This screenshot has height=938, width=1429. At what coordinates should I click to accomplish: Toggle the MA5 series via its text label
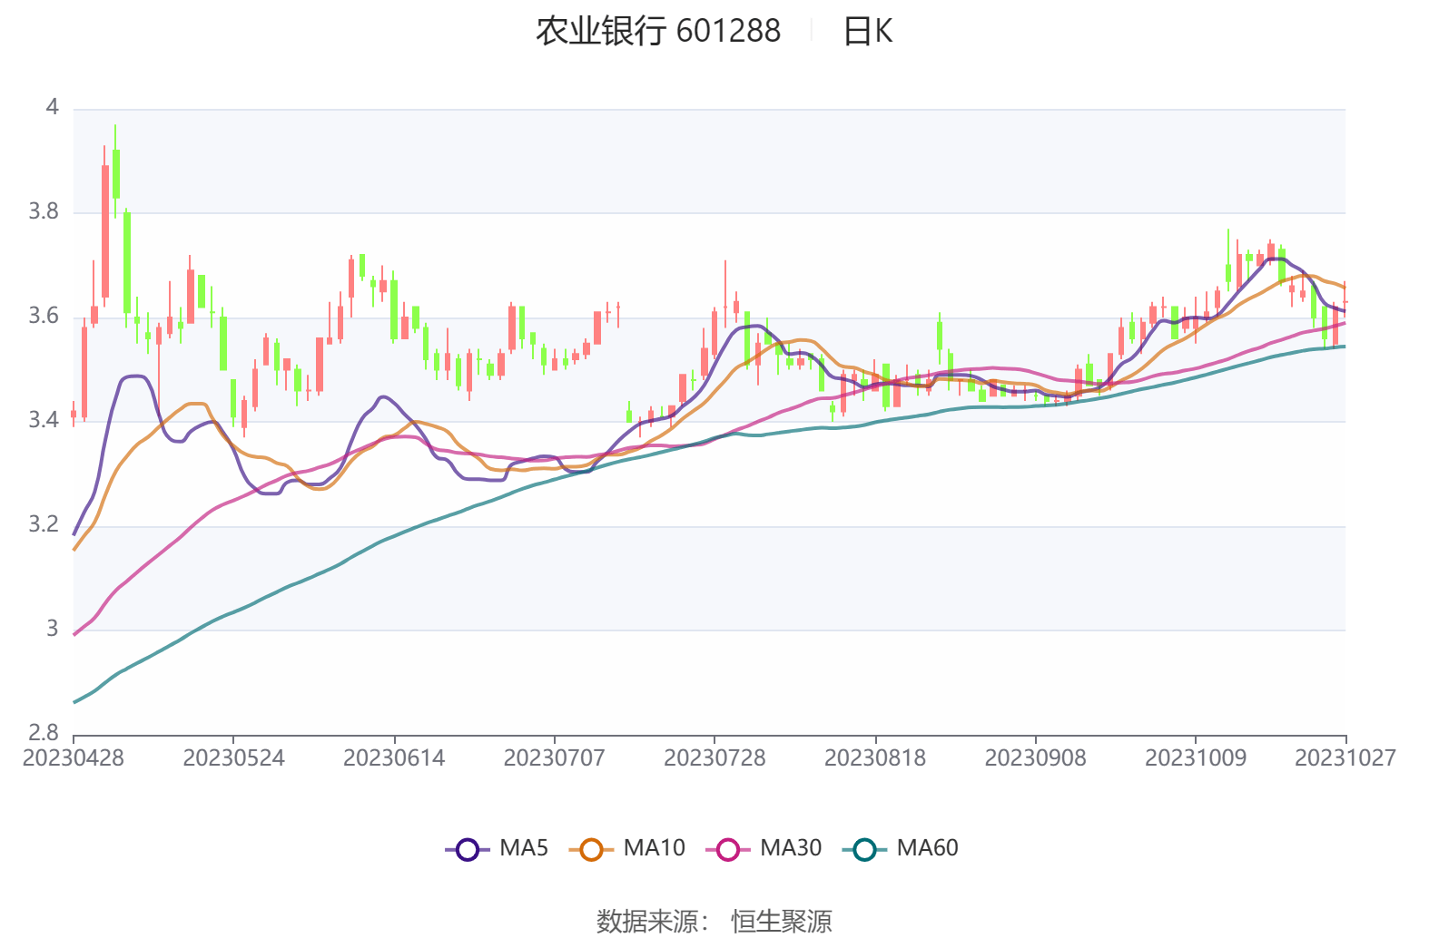(x=524, y=848)
